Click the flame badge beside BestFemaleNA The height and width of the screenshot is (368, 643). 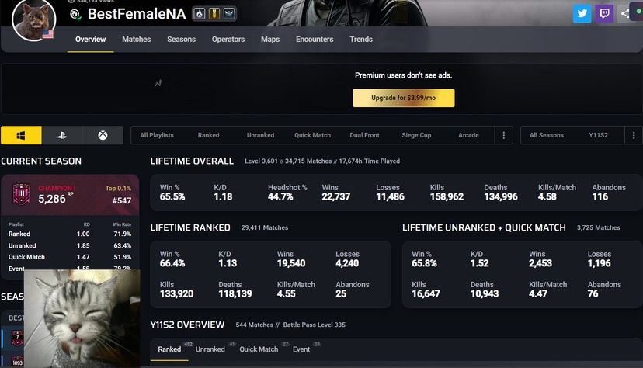(x=200, y=14)
